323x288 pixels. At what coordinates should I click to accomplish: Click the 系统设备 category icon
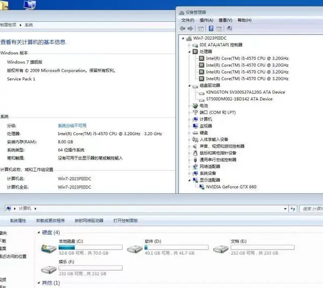click(x=195, y=173)
